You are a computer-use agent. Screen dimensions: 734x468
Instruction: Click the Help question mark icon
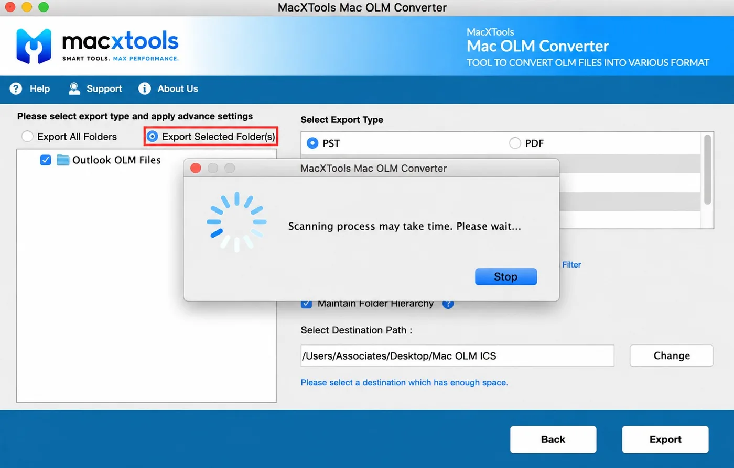[x=16, y=88]
